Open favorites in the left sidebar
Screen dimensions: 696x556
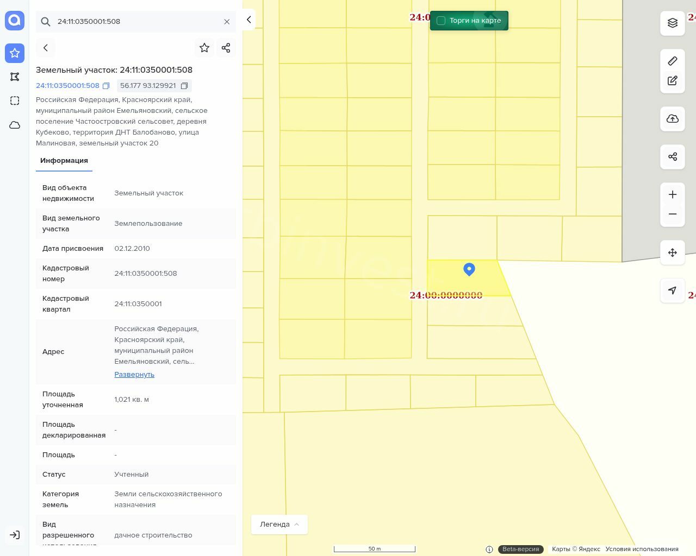point(15,53)
